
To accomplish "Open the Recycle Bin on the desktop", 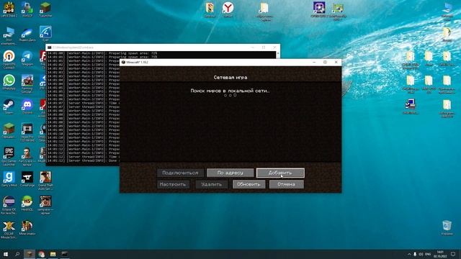I will pyautogui.click(x=447, y=228).
